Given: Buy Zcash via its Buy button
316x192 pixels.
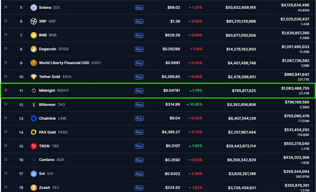Looking at the screenshot, I should point(139,188).
